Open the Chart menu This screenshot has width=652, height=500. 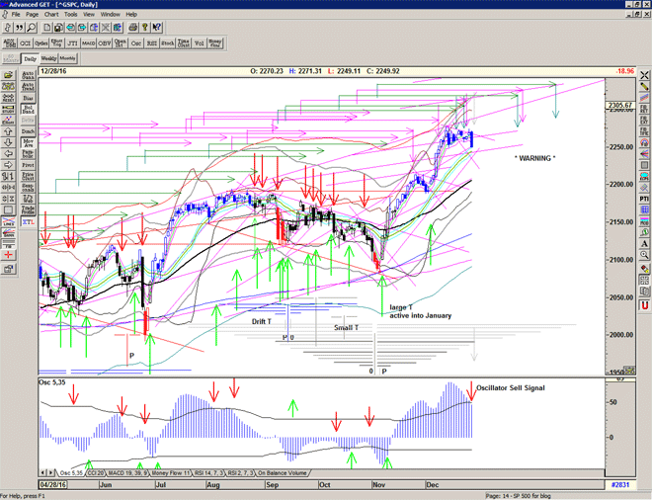[x=50, y=15]
